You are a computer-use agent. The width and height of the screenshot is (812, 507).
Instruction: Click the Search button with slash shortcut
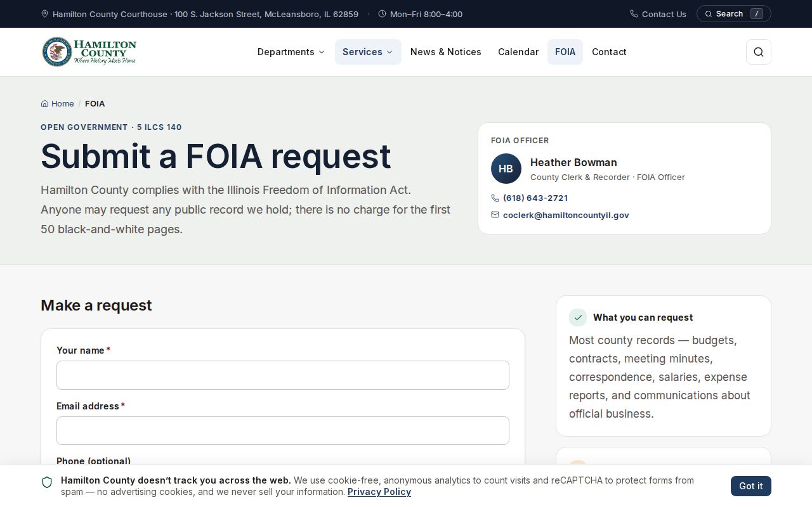(733, 14)
